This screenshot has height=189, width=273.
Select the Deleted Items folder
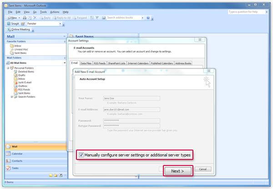point(24,72)
